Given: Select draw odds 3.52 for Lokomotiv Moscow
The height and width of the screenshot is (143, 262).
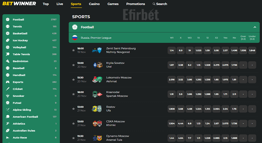Looking at the screenshot, I should [181, 79].
